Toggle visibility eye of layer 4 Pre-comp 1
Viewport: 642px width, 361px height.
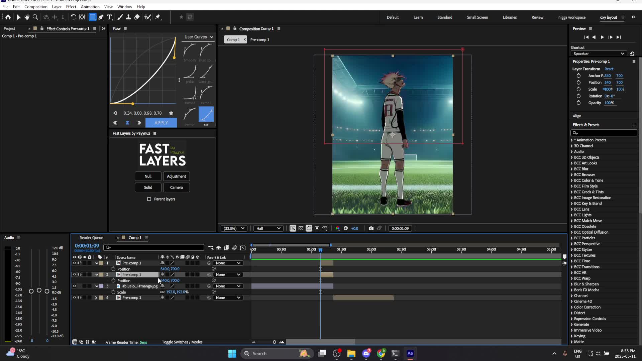[74, 297]
